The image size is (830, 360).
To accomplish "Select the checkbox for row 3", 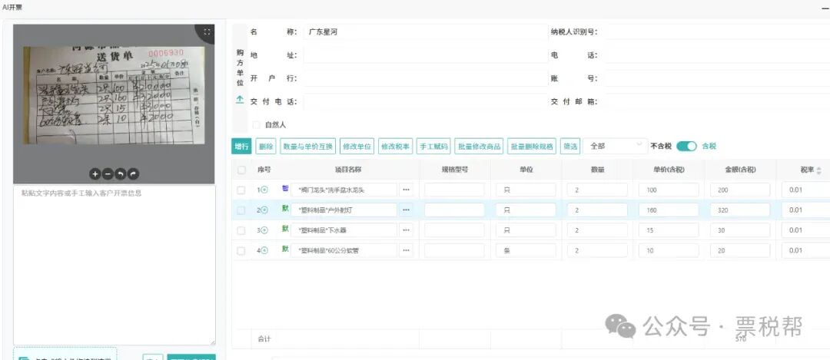I will tap(241, 230).
